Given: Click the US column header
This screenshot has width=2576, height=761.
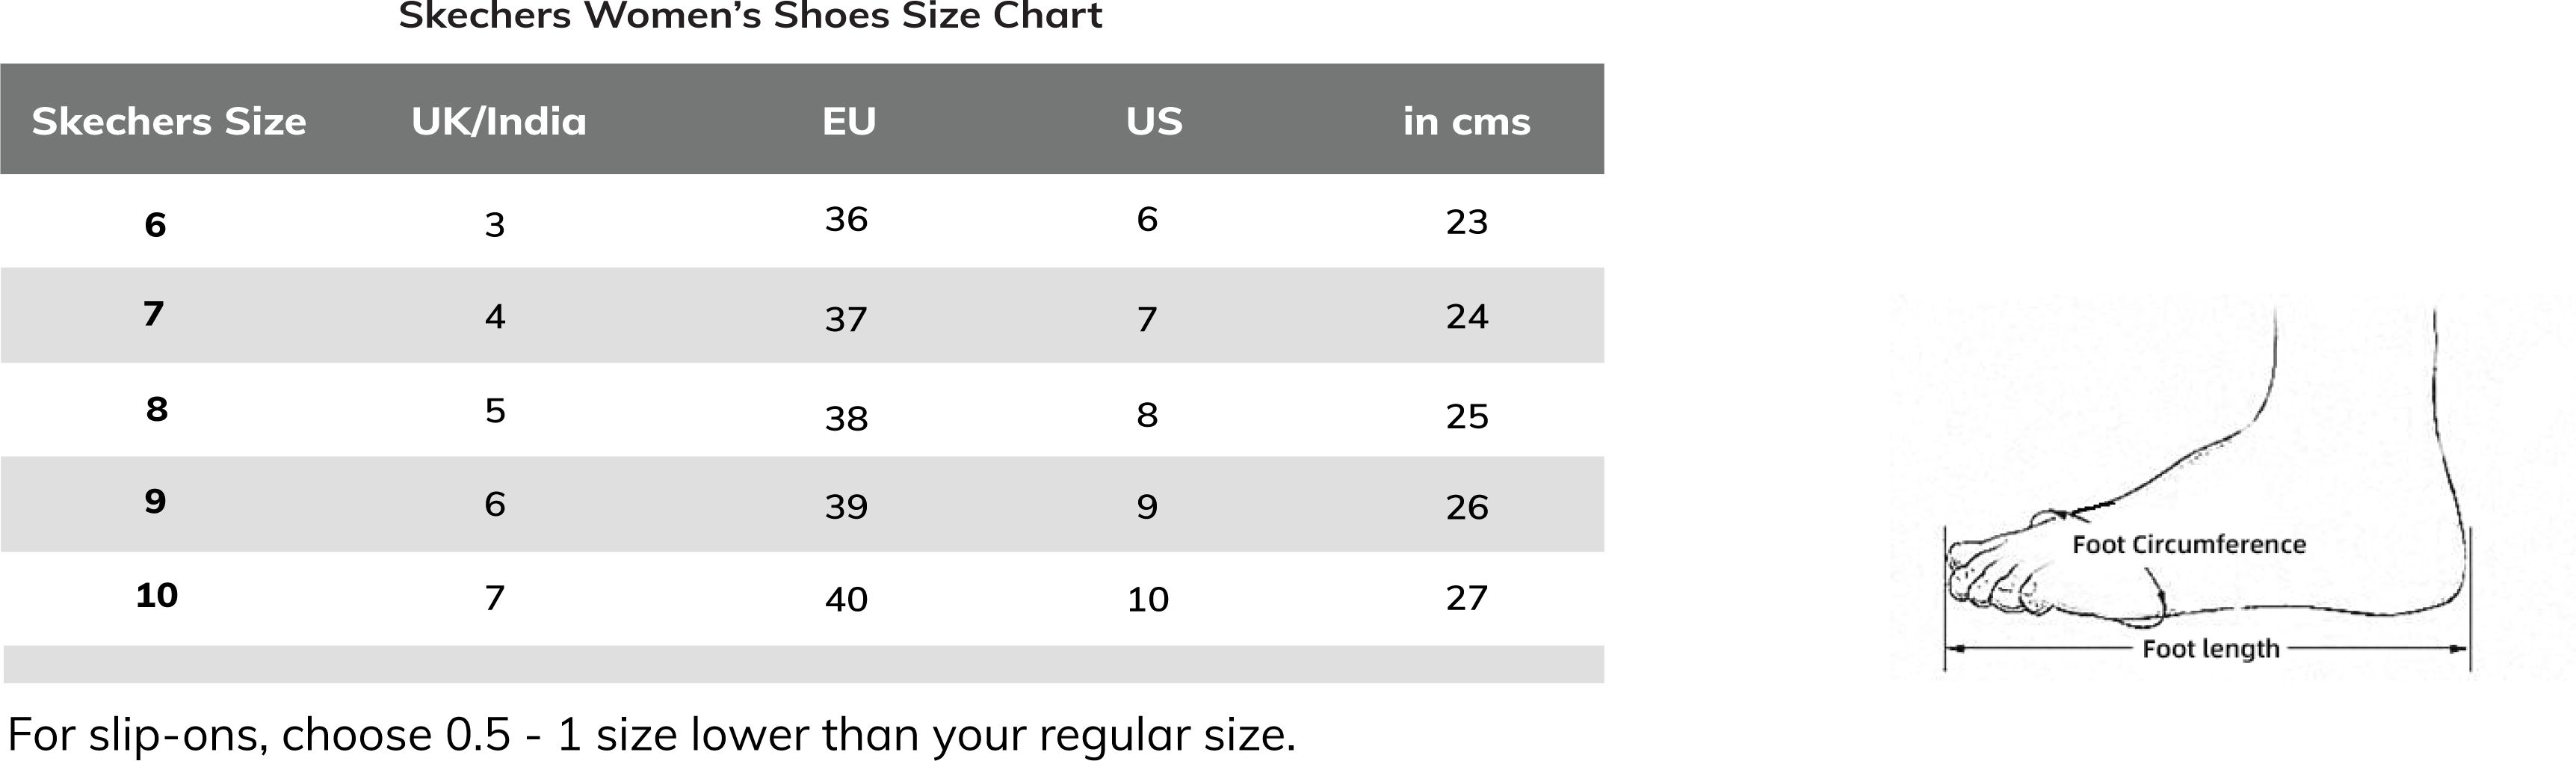Looking at the screenshot, I should [1154, 121].
